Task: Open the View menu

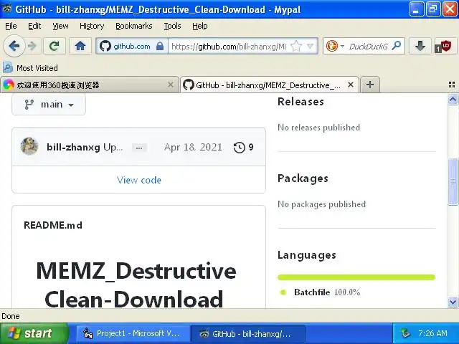Action: (x=60, y=26)
